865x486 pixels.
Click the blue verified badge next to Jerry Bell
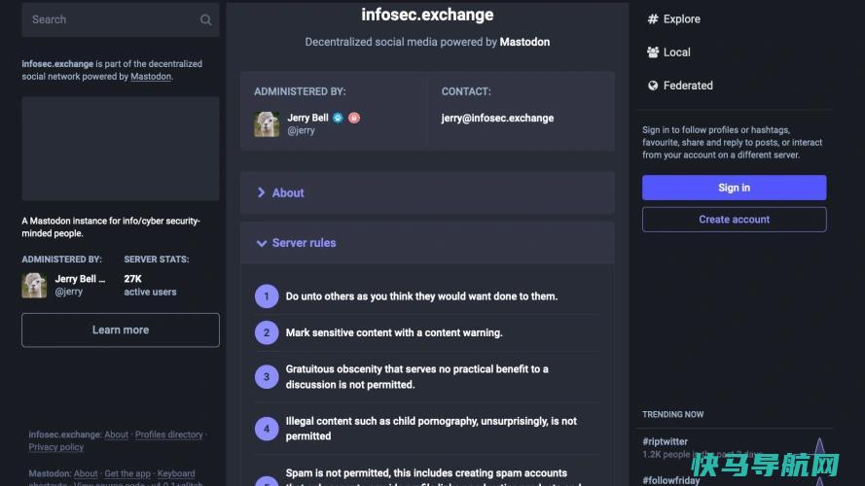coord(338,118)
